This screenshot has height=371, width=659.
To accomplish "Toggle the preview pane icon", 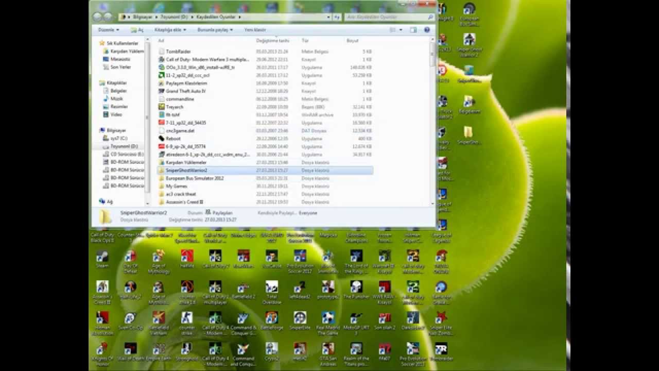I will [413, 30].
